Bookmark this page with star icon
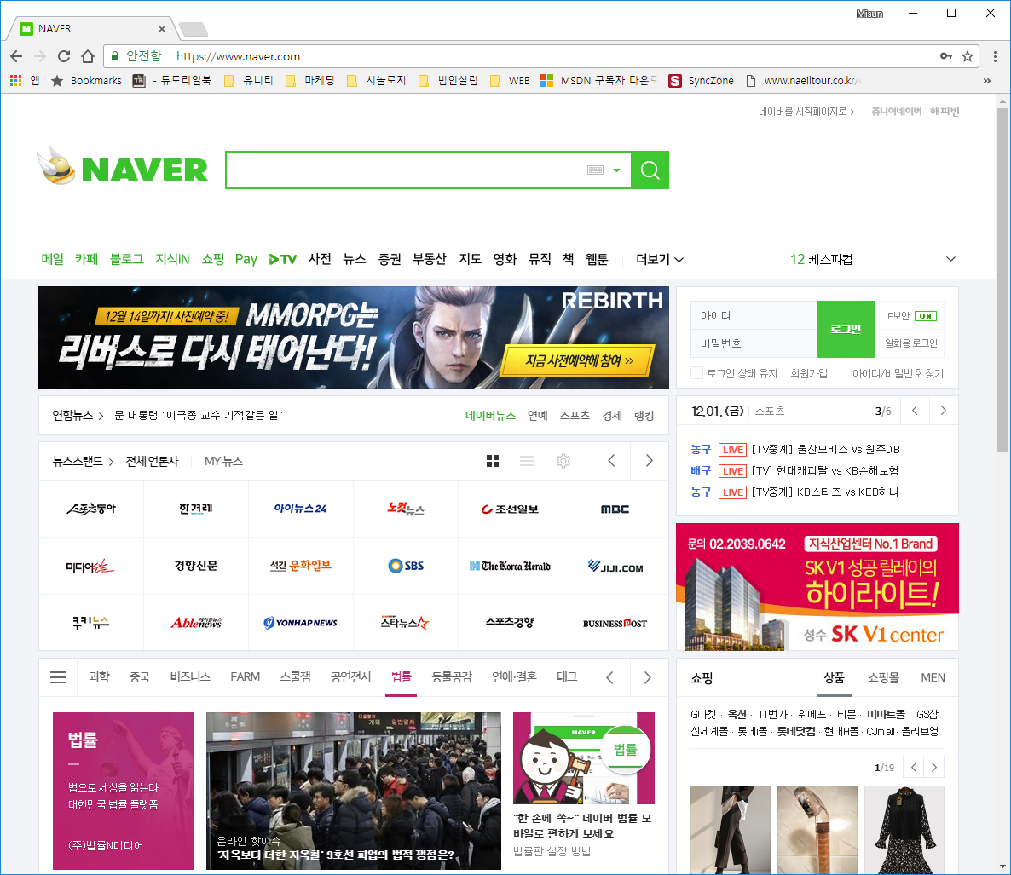Image resolution: width=1011 pixels, height=875 pixels. [x=968, y=57]
